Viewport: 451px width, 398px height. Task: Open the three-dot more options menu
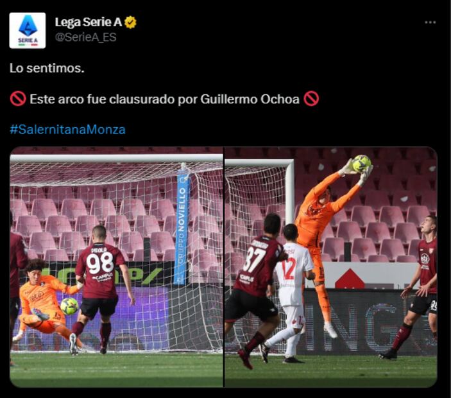tap(430, 22)
